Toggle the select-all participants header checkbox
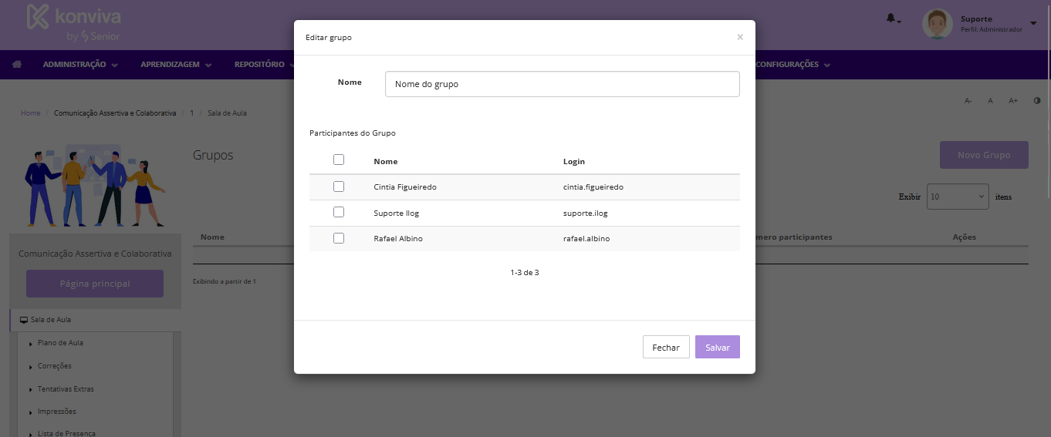 coord(339,160)
